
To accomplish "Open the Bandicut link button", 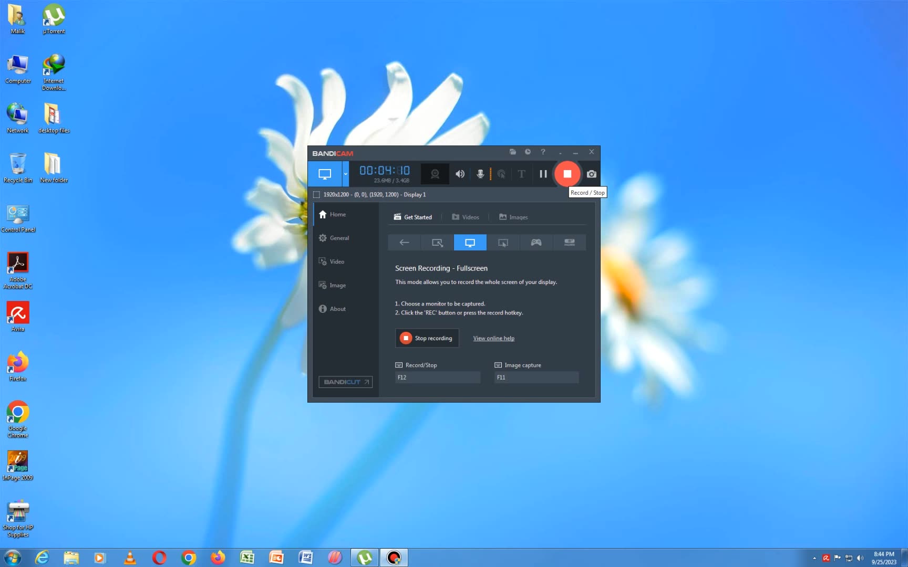I will [346, 382].
